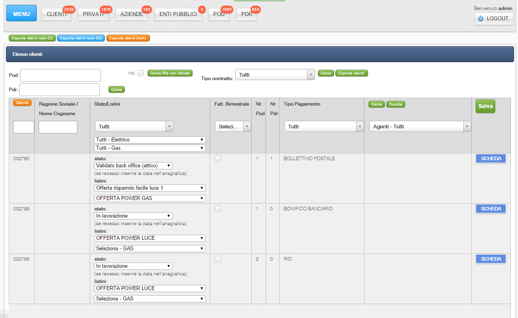518x318 pixels.
Task: Click the green Esporta clienti button
Action: click(351, 73)
